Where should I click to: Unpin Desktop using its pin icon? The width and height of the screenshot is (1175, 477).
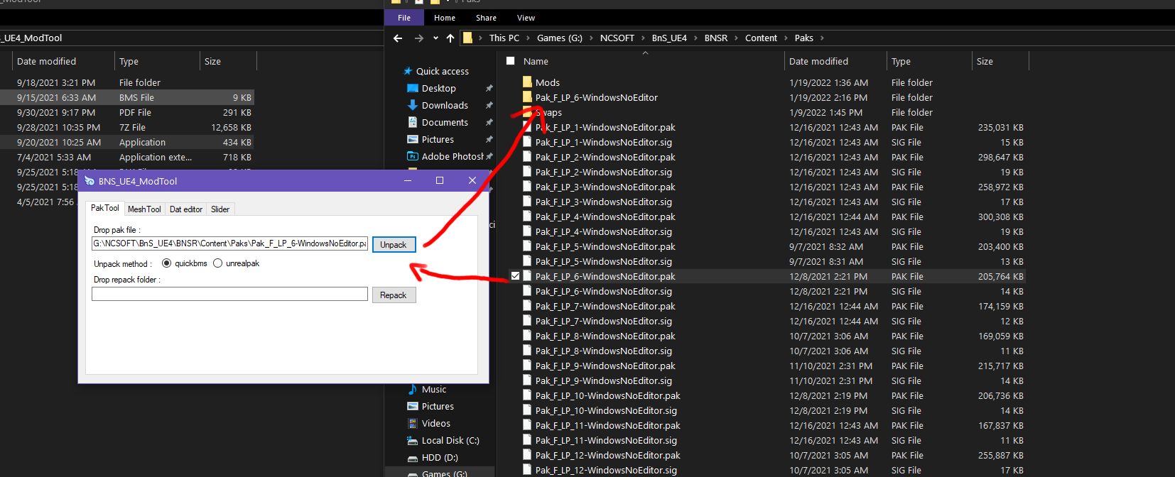[x=489, y=89]
